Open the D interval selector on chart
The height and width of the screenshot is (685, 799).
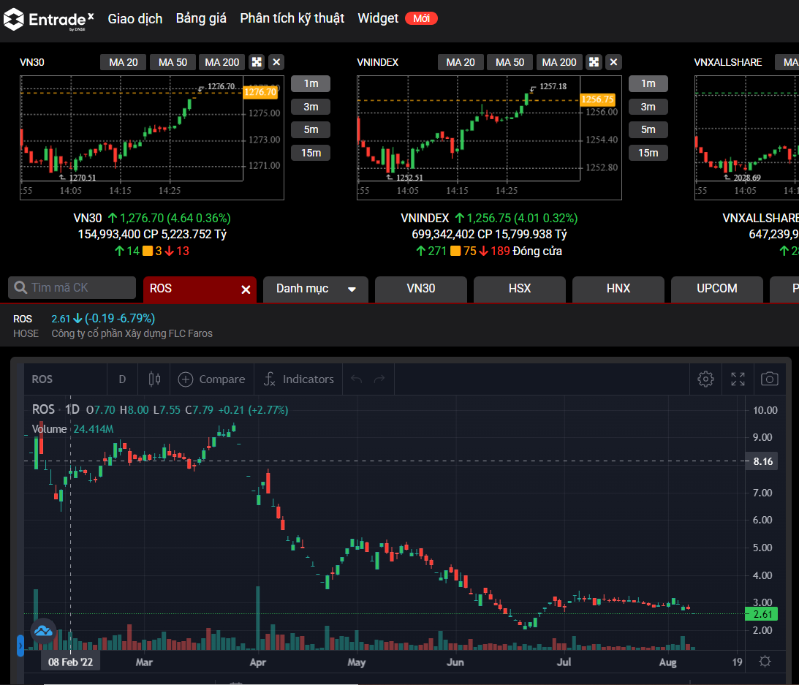click(122, 379)
